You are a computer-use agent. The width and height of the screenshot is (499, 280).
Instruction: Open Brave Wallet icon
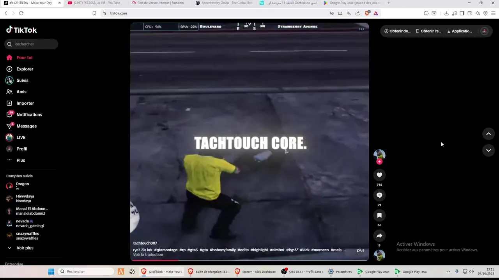click(470, 13)
